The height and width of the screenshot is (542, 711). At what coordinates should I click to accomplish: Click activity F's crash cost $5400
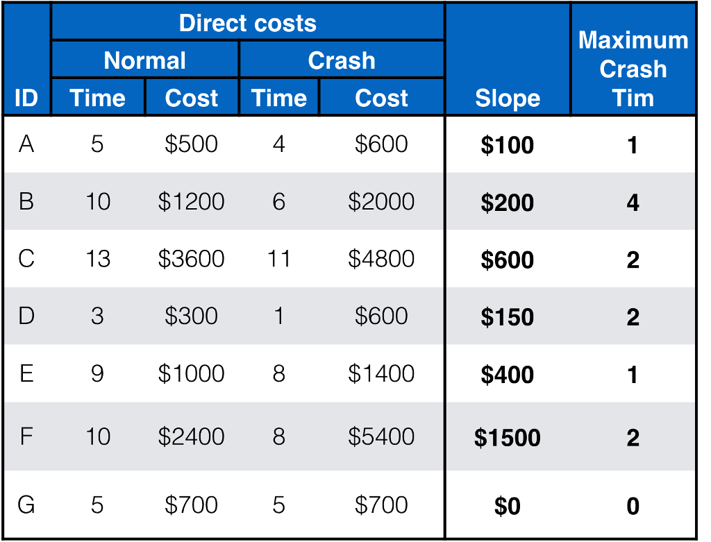click(x=381, y=437)
